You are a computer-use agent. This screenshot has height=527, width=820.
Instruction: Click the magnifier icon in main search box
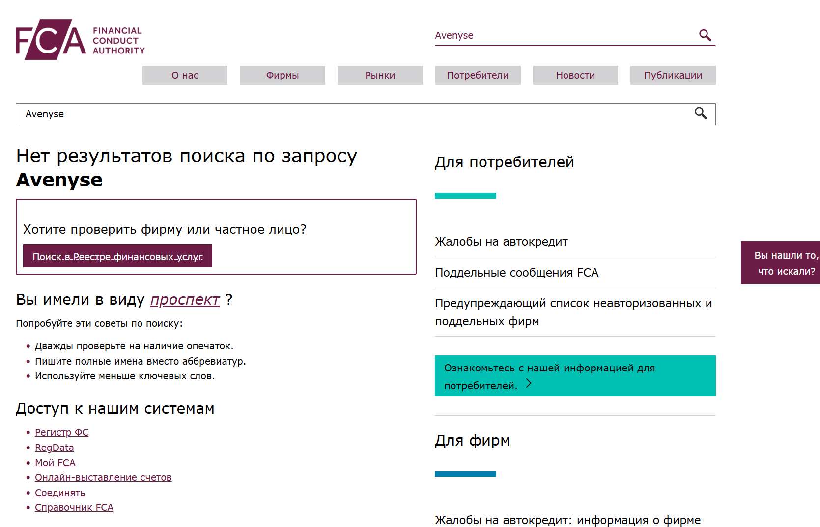[701, 113]
